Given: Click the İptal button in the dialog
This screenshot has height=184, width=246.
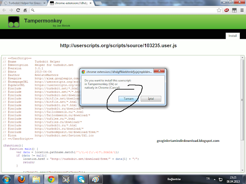Looking at the screenshot, I should [x=151, y=99].
